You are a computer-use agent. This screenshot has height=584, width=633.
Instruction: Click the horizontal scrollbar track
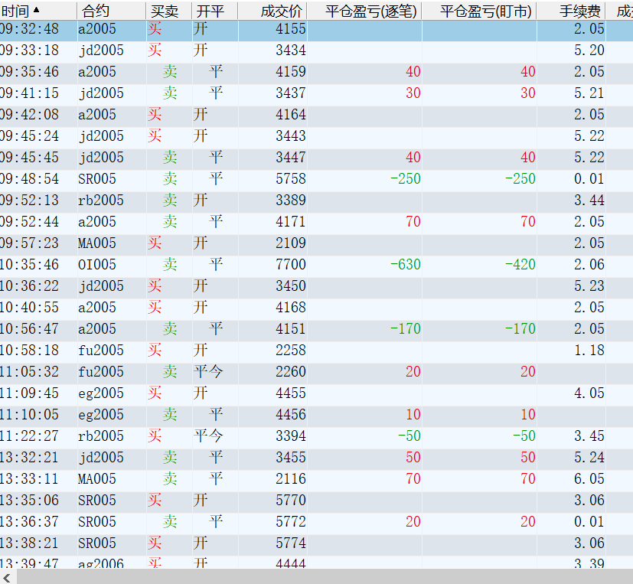pos(325,577)
